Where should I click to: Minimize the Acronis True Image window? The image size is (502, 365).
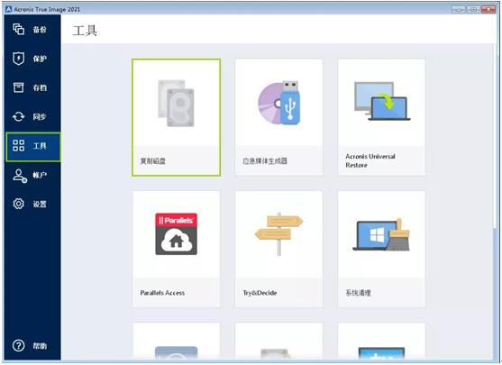459,9
